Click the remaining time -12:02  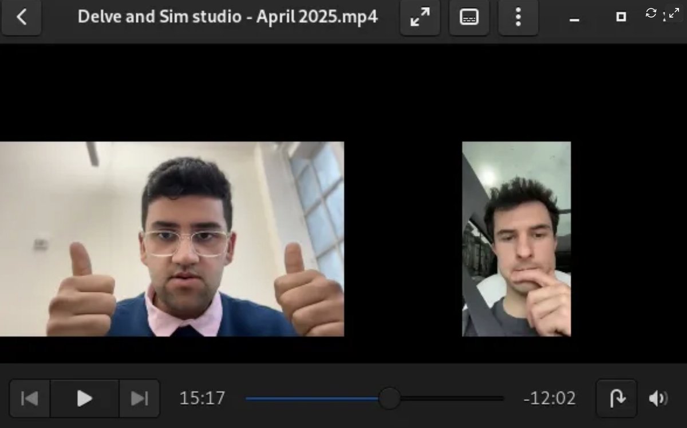[550, 398]
